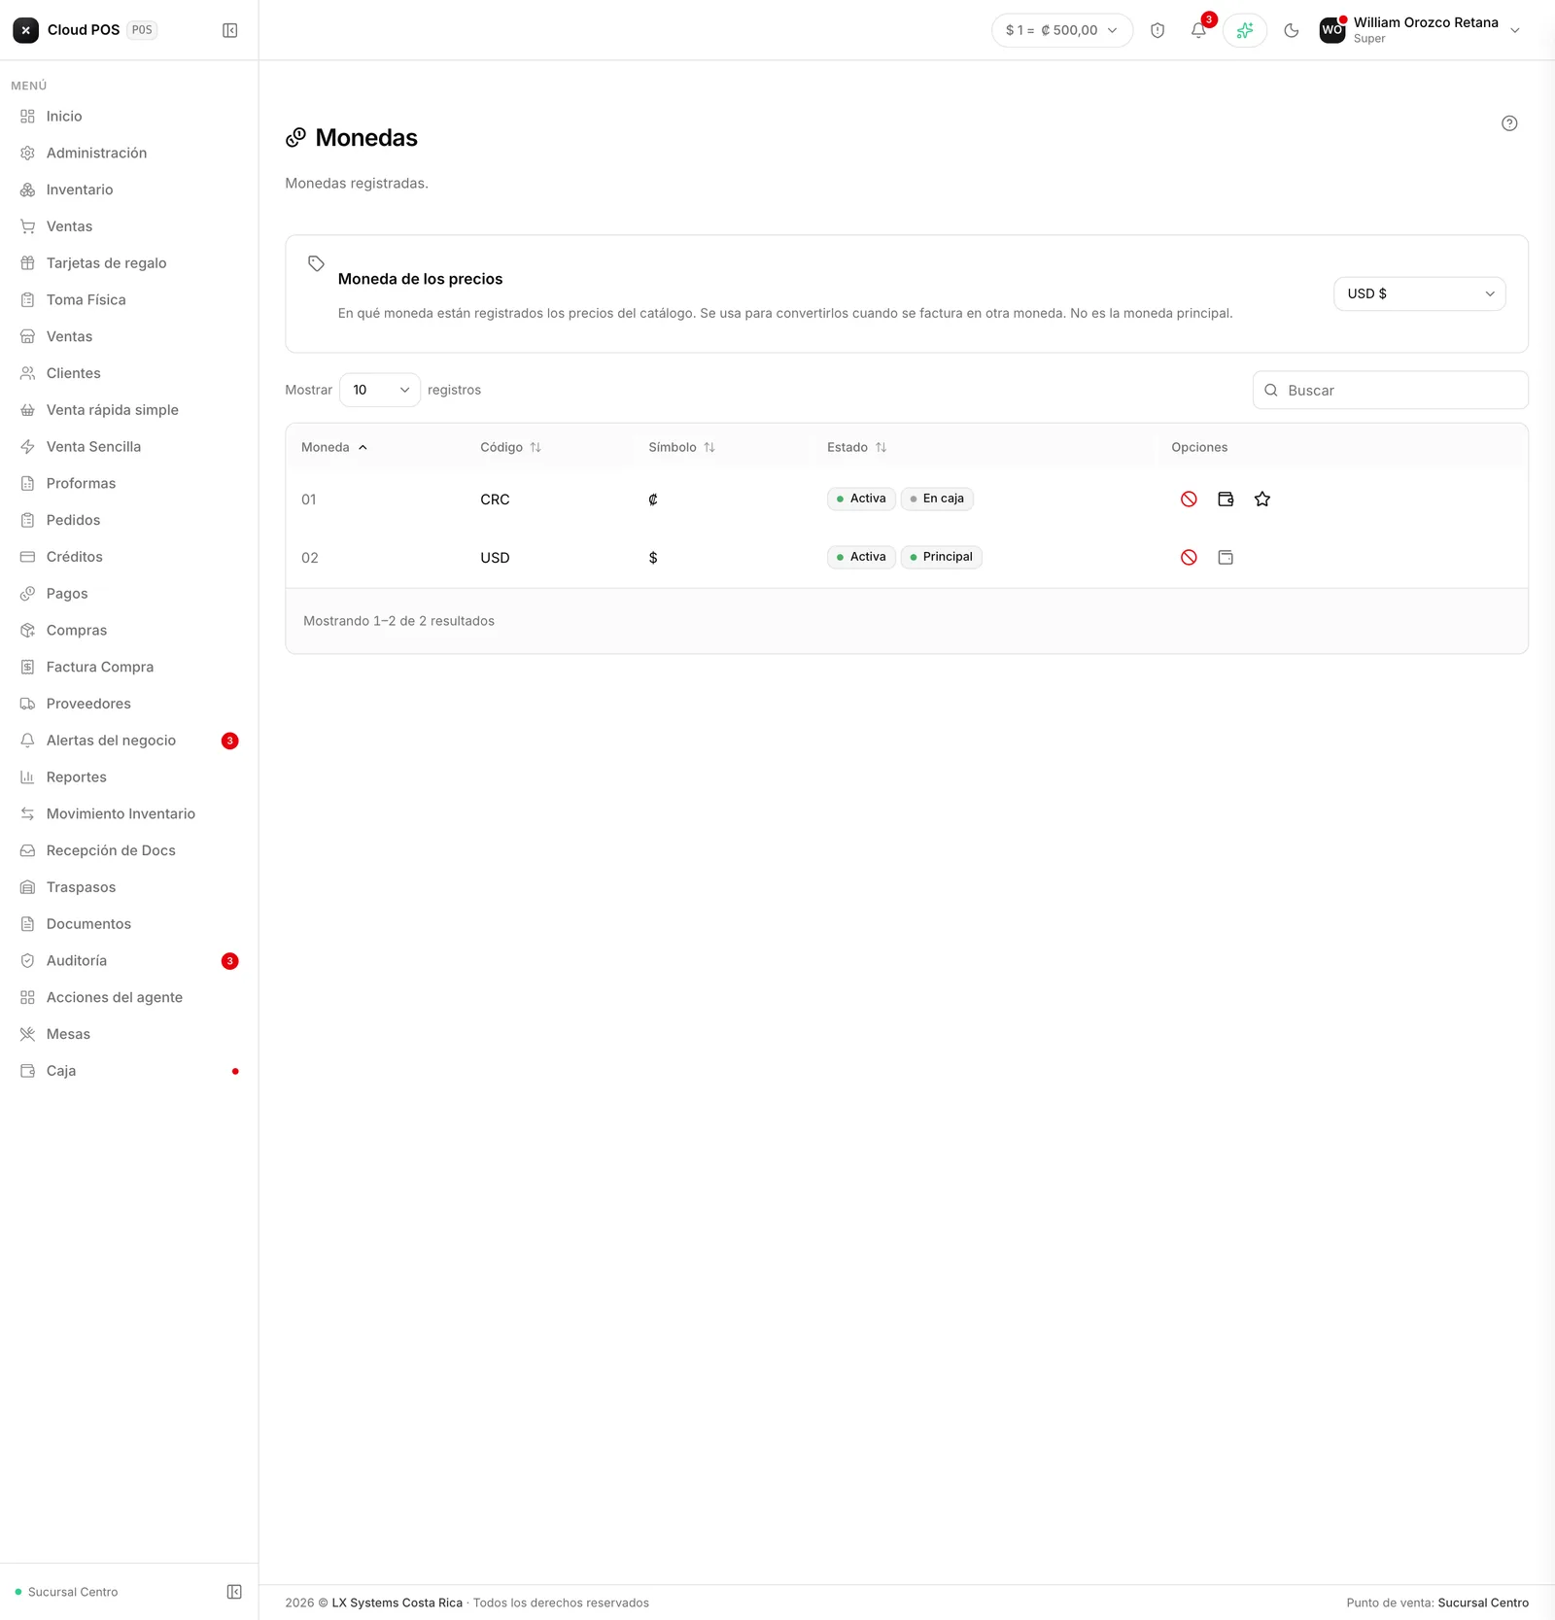The width and height of the screenshot is (1555, 1620).
Task: Open Administración menu item
Action: (129, 153)
